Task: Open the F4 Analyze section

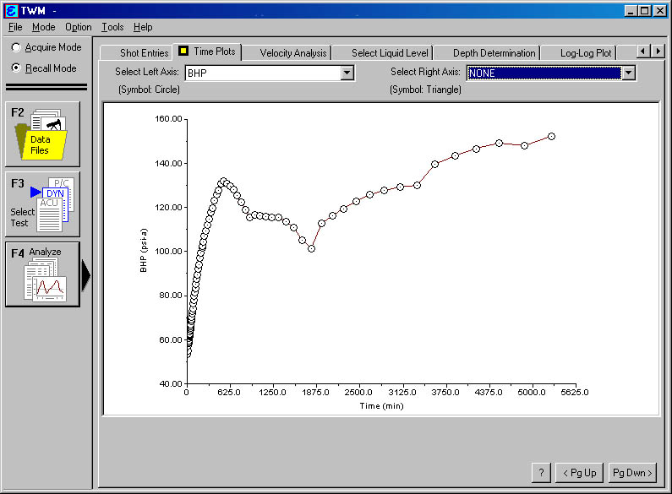Action: point(42,274)
